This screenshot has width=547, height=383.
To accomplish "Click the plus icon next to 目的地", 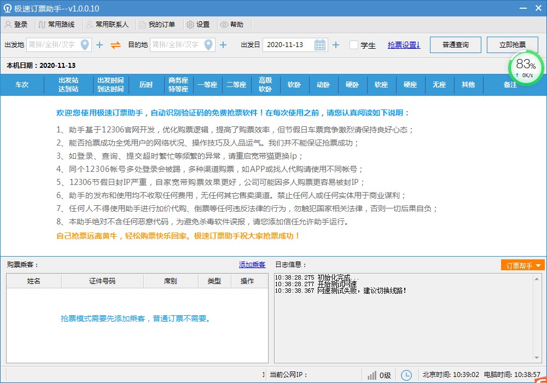I will pos(223,45).
